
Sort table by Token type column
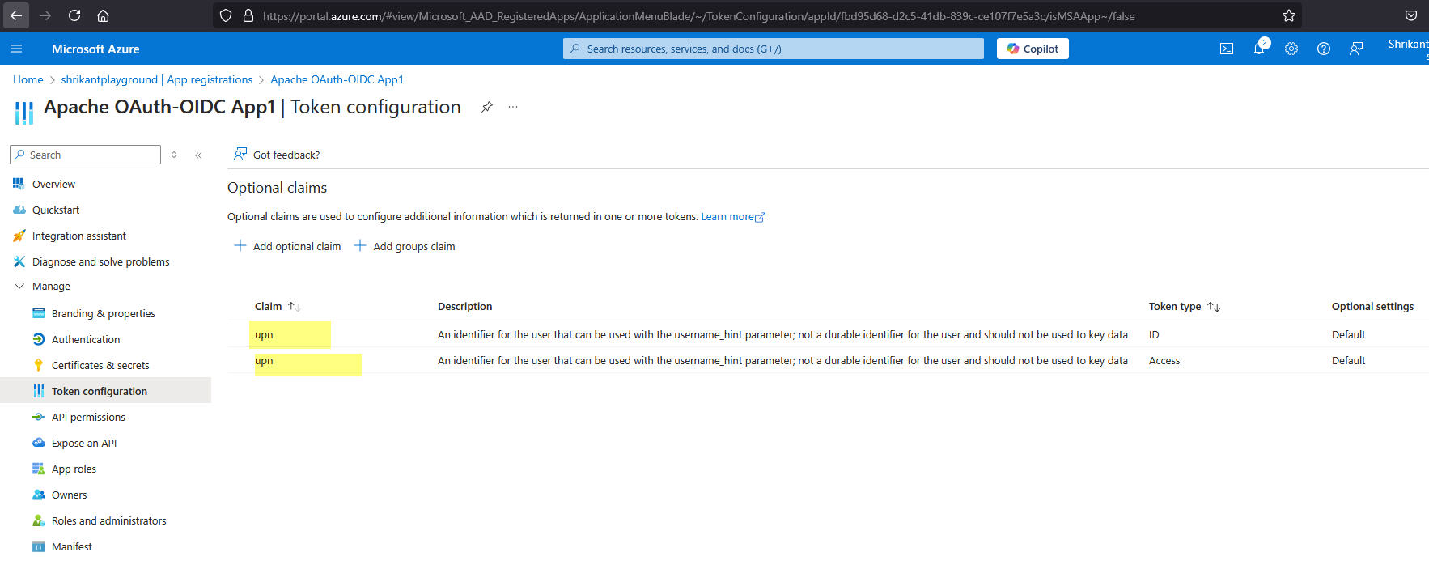pyautogui.click(x=1184, y=306)
